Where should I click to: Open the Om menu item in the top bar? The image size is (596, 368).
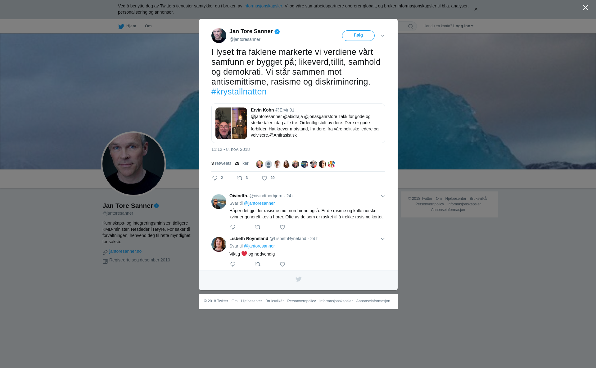(x=148, y=26)
